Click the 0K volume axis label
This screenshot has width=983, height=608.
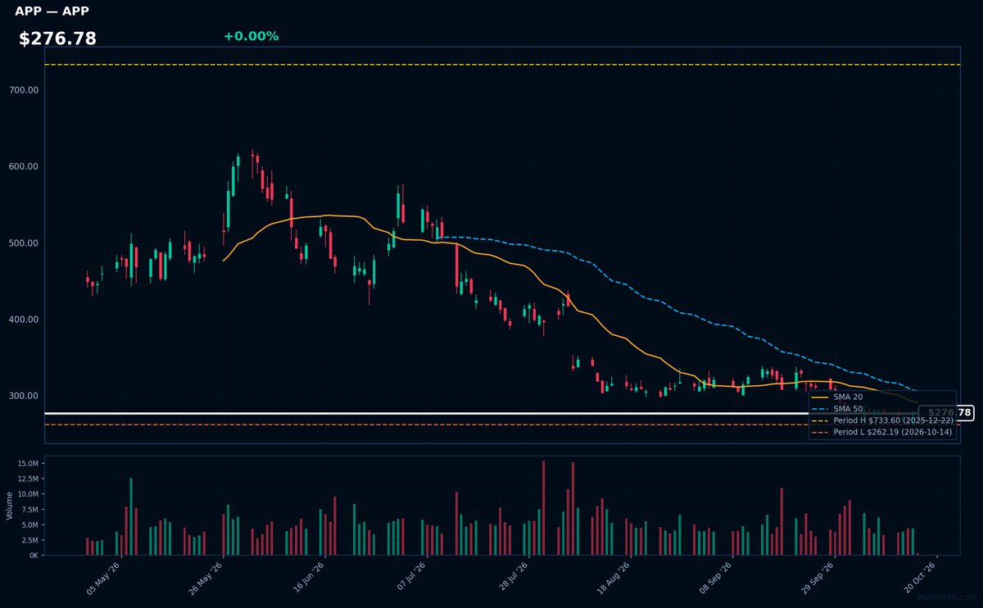point(34,556)
